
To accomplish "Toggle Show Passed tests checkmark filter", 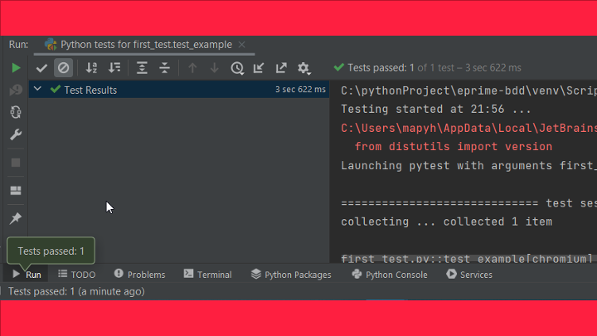I will click(41, 68).
